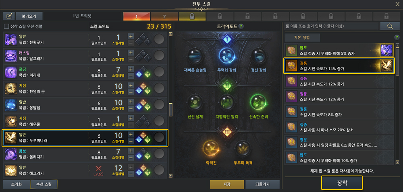Choose the 신속한 준비 tripod orb
The image size is (403, 192).
tap(258, 103)
